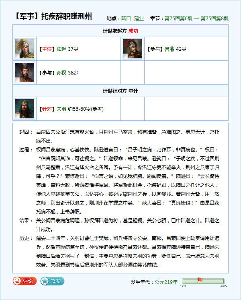241x300 pixels.
Task: Click Guan Yu's portrait (关羽)
Action: coord(25,108)
